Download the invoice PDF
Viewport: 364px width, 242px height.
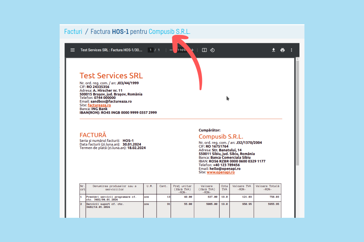(273, 50)
